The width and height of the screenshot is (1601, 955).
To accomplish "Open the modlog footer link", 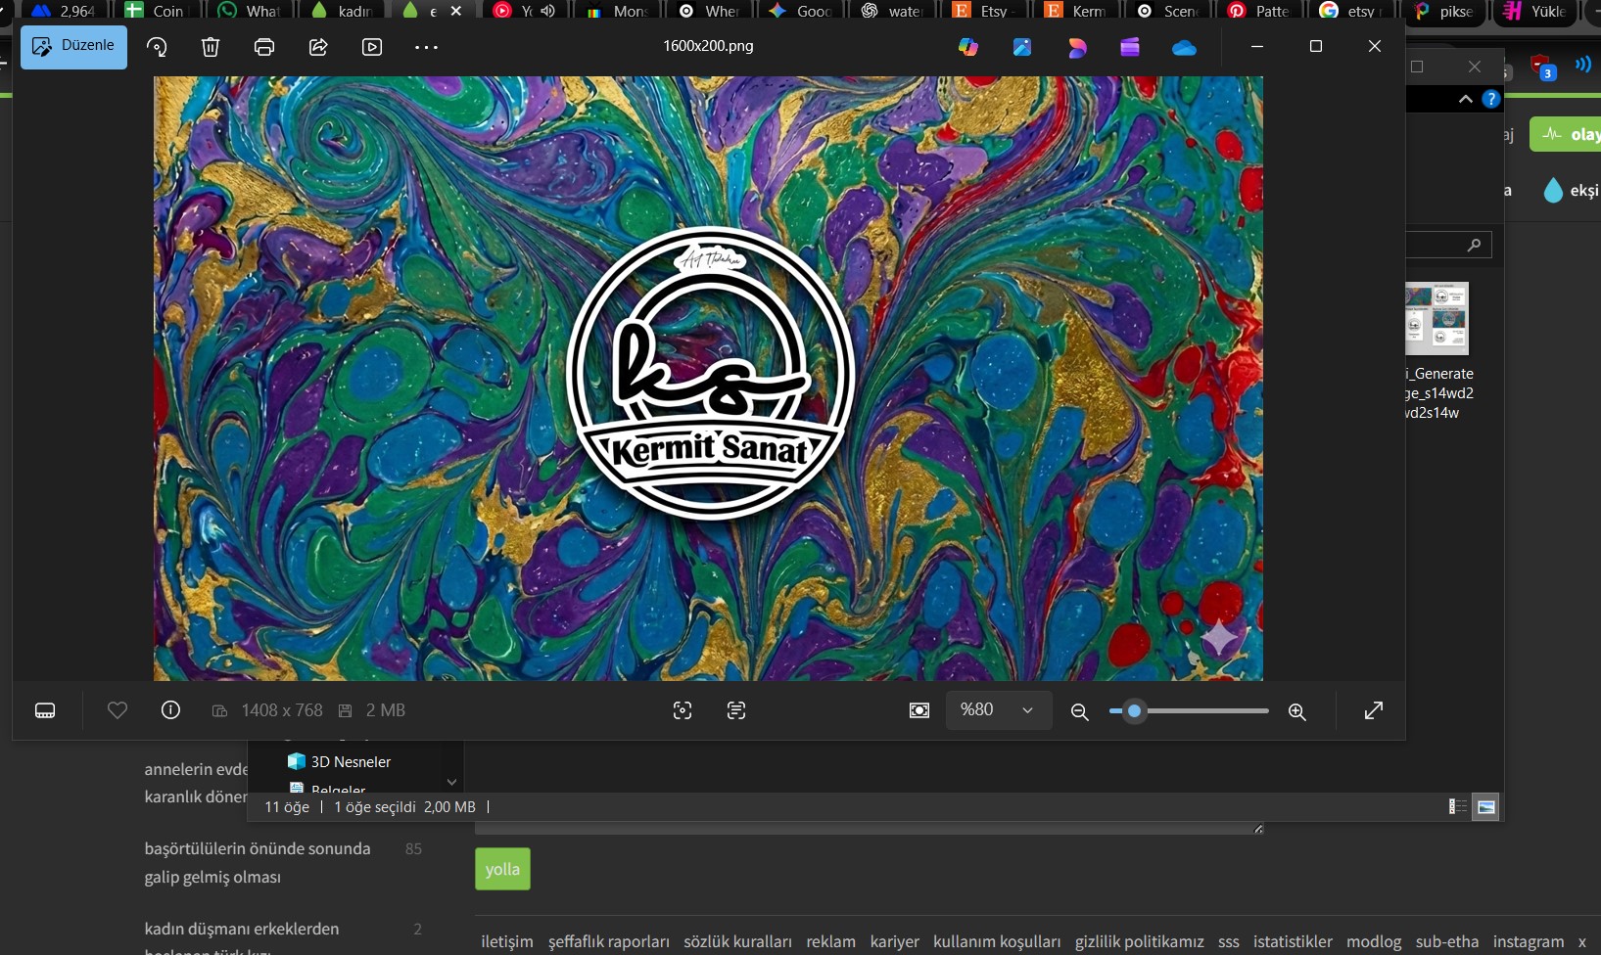I will coord(1374,941).
